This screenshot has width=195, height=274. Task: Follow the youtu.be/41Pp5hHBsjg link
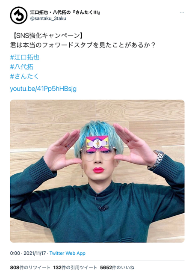coord(43,89)
